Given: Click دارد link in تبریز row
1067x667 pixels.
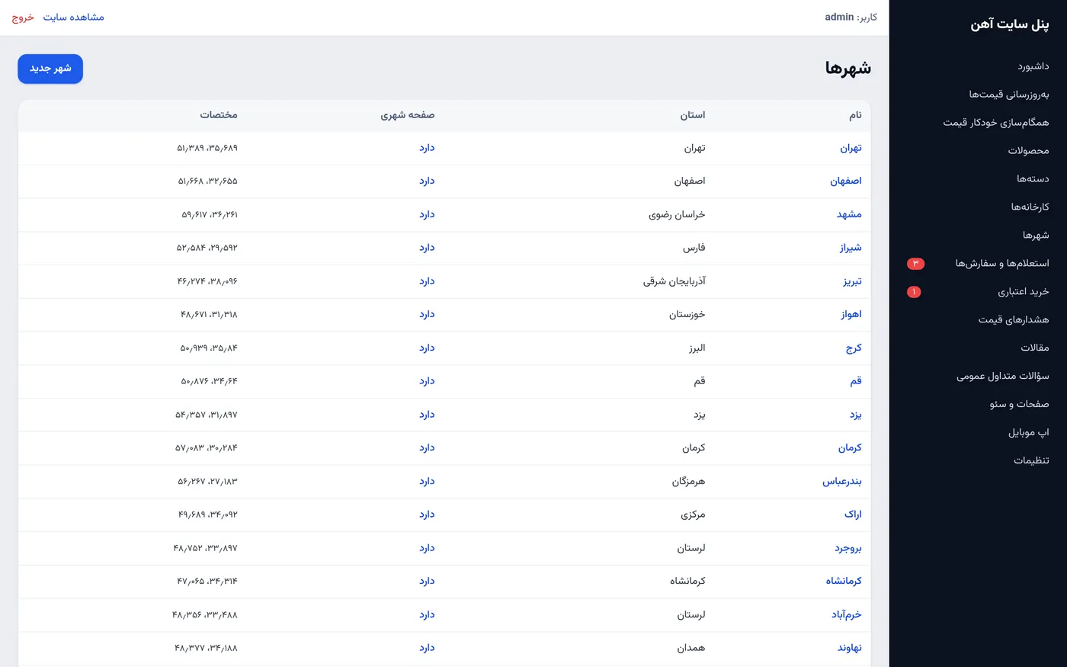Looking at the screenshot, I should 427,281.
